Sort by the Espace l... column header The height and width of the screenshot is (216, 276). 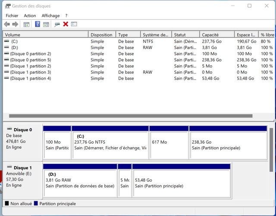246,34
